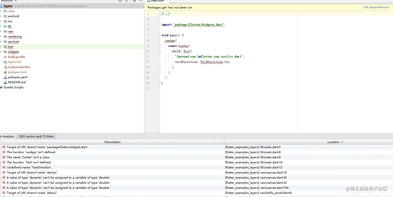Image resolution: width=393 pixels, height=197 pixels.
Task: Select the error row at raw\hello_world.dart:8
Action: pyautogui.click(x=197, y=193)
